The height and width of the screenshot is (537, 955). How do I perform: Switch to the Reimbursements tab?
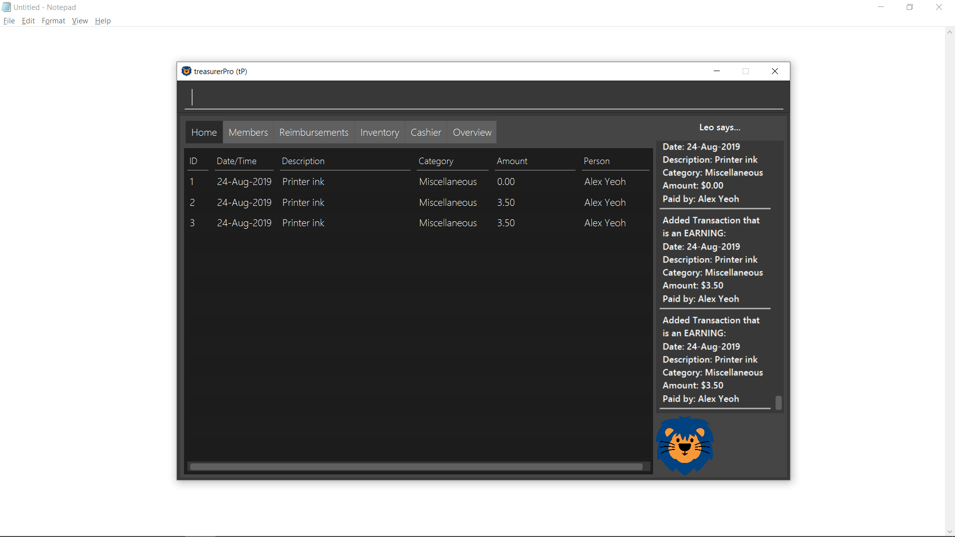[x=313, y=132]
